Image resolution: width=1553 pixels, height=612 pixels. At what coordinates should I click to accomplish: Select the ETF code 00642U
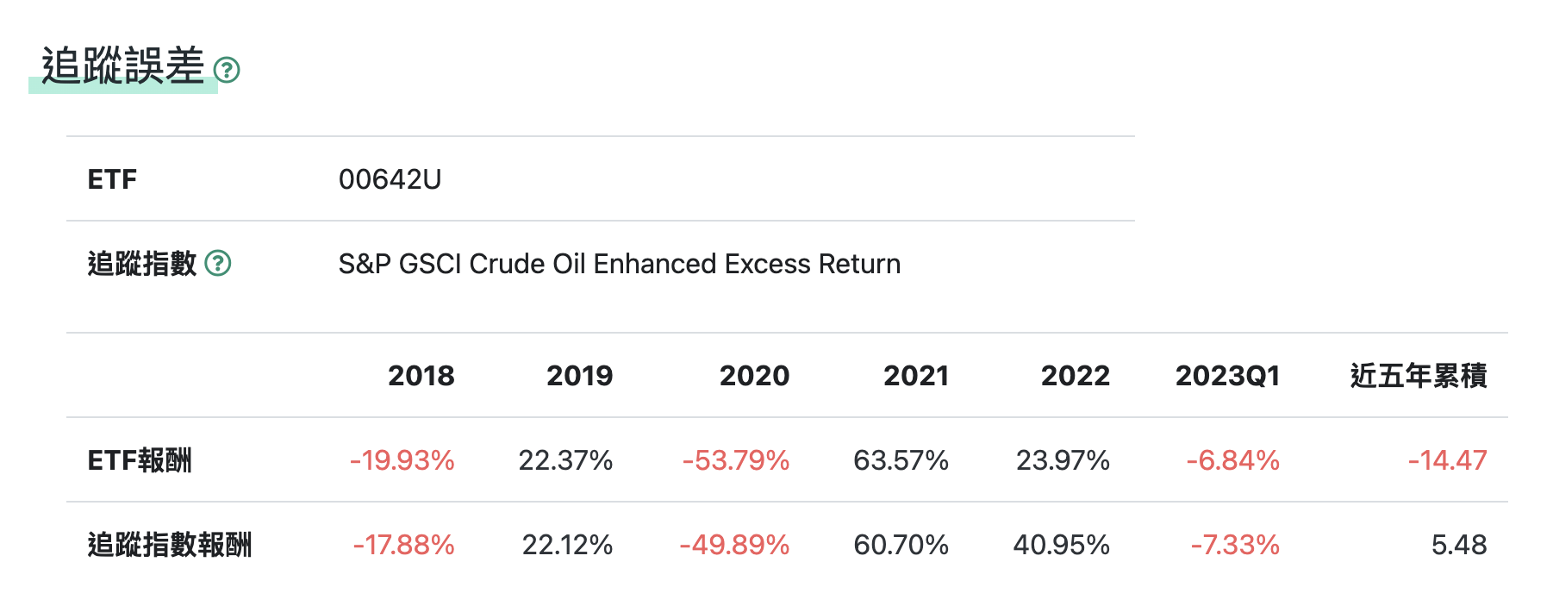(390, 179)
